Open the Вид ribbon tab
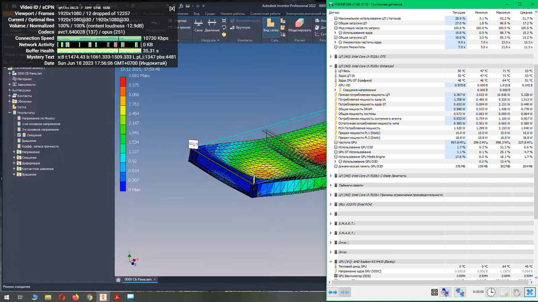Screen dimensions: 538x302 pos(196,13)
